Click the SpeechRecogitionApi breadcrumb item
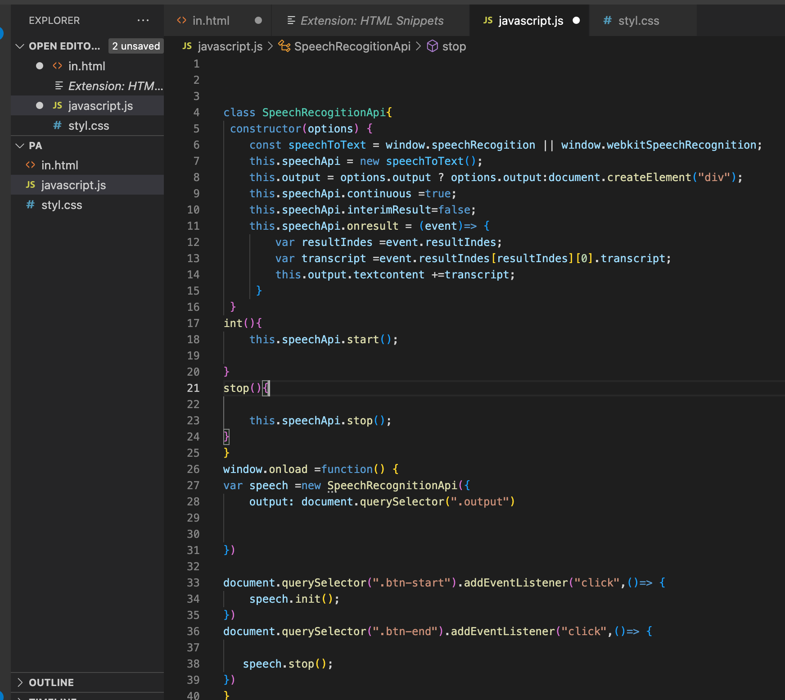The width and height of the screenshot is (785, 700). tap(352, 46)
